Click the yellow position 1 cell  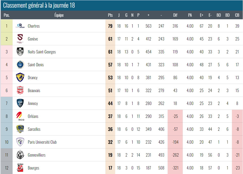coord(7,26)
